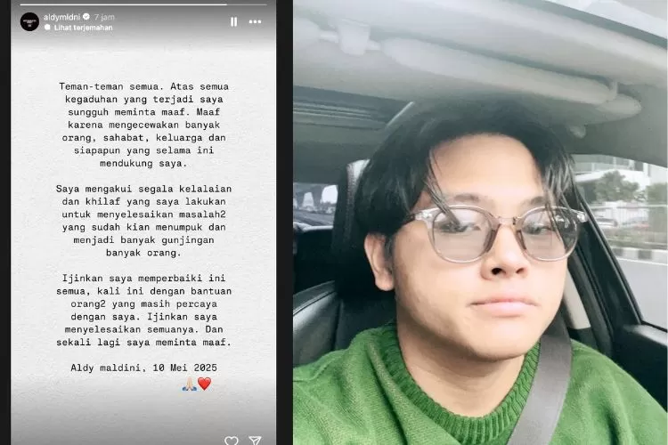Click the 'Teman-teman semua' apology paragraph

coord(143,125)
